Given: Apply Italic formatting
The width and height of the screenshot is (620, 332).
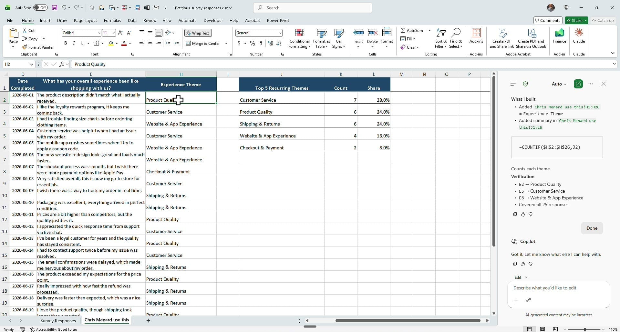Looking at the screenshot, I should (x=74, y=43).
